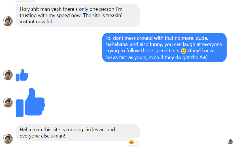Click the laughing emoji reaction badge
Viewport: 234px width, 148px height.
(x=131, y=142)
